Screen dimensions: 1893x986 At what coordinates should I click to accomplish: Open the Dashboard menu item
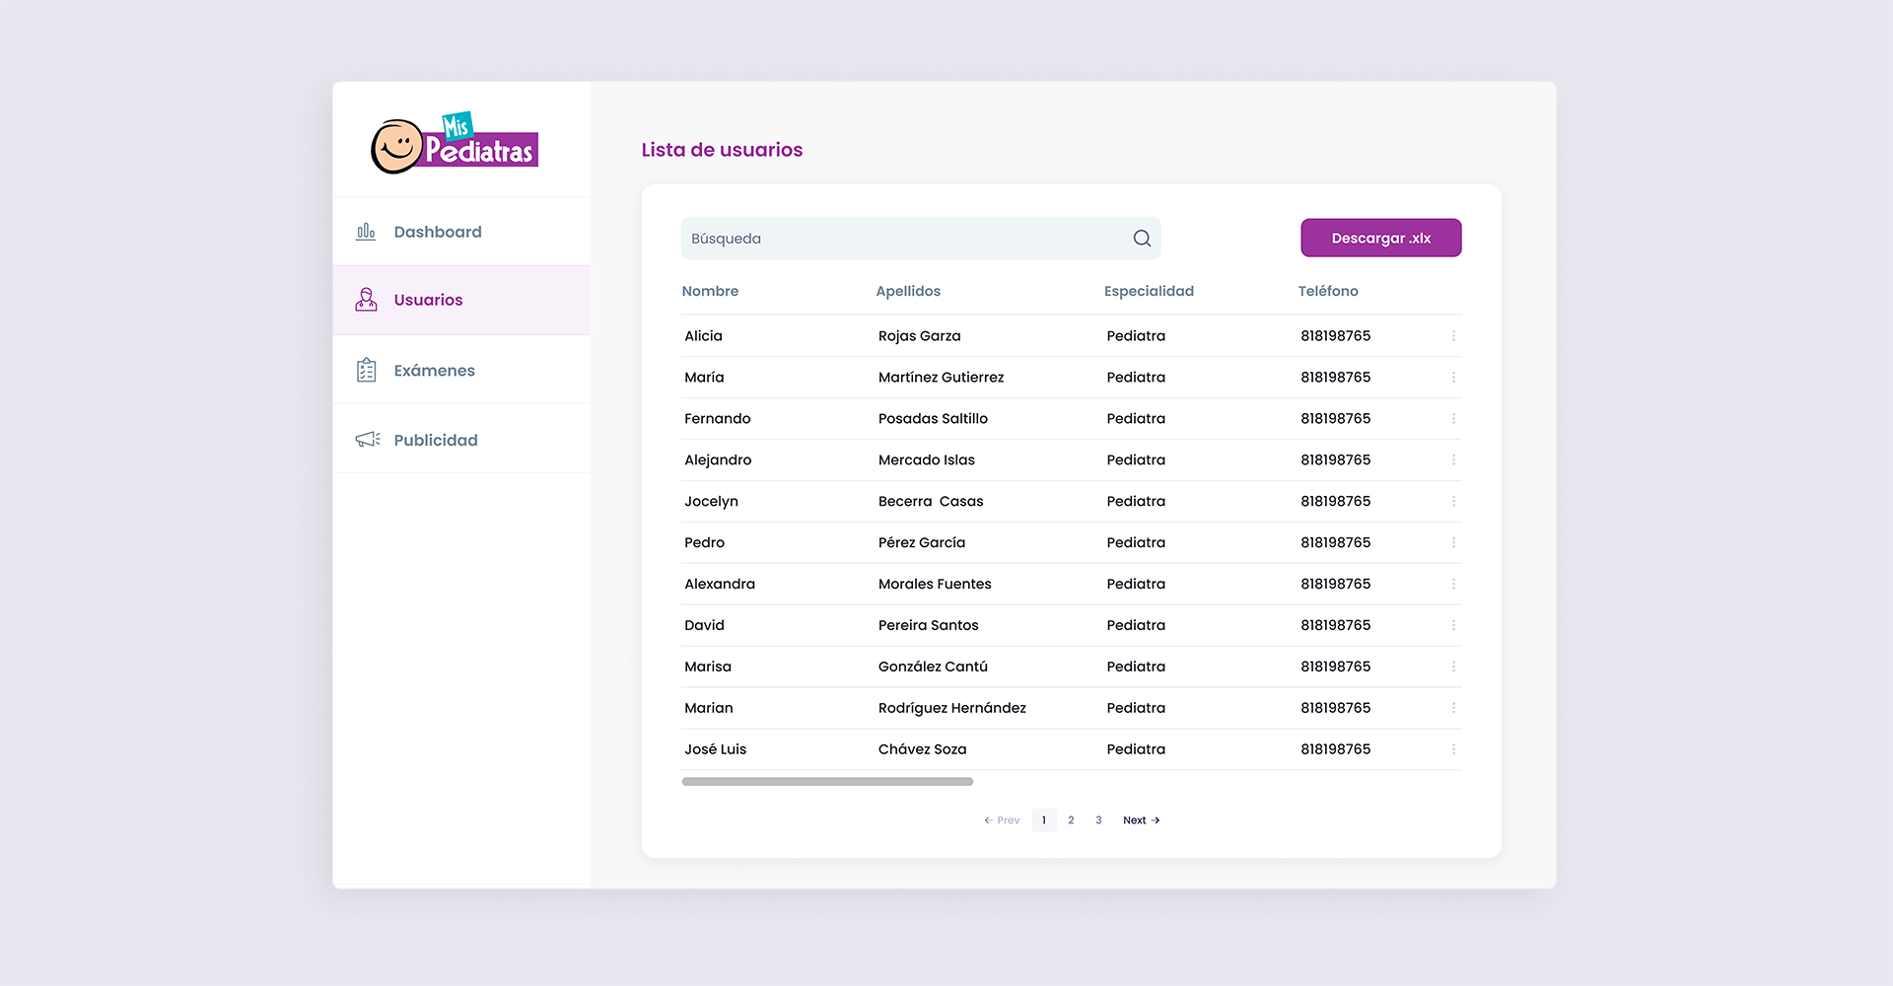tap(438, 232)
